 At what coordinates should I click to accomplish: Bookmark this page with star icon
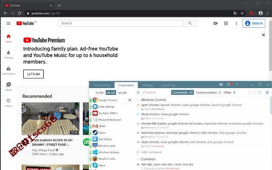[242, 13]
